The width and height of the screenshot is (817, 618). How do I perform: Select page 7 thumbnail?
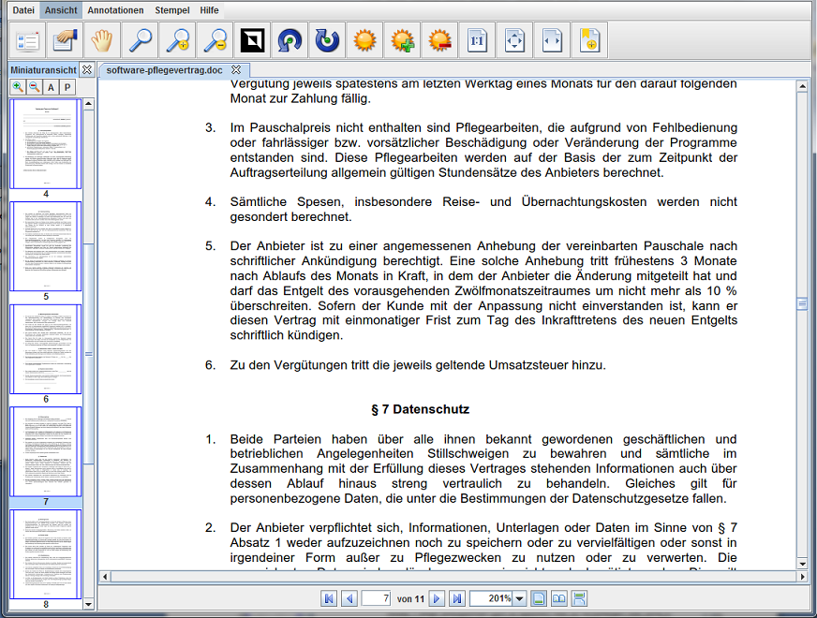(x=45, y=451)
